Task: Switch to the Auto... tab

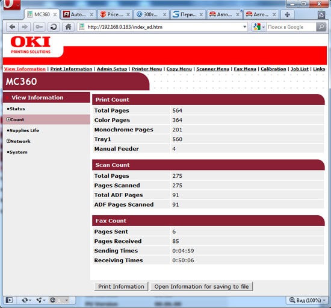Action: click(x=78, y=14)
